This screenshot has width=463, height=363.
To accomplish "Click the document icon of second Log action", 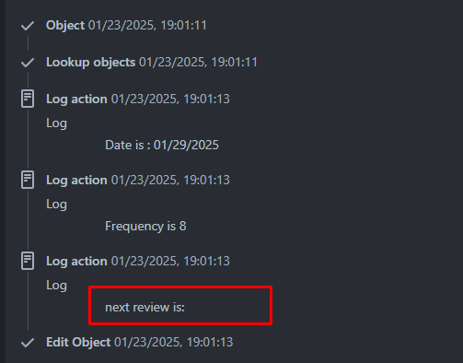I will tap(28, 180).
